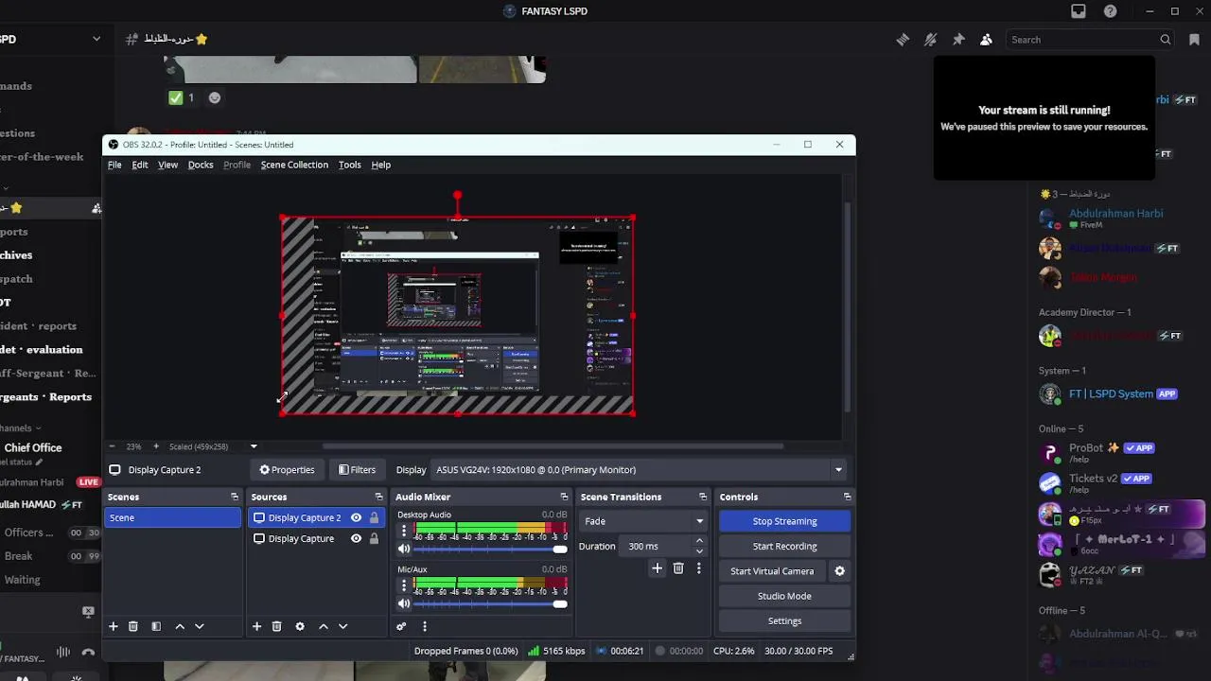Open source properties gear in Sources panel
The width and height of the screenshot is (1211, 681).
click(300, 626)
